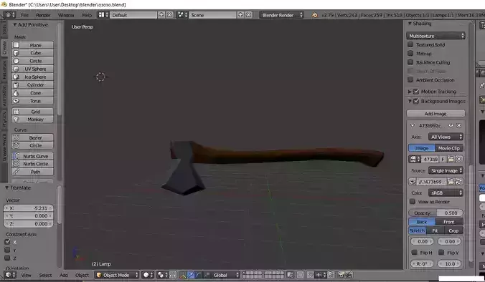485x282 pixels.
Task: Add a Cylinder primitive
Action: [32, 85]
